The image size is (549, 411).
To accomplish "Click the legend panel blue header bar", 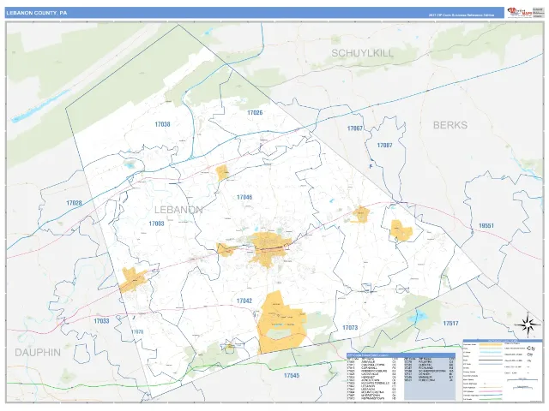I will tap(503, 341).
